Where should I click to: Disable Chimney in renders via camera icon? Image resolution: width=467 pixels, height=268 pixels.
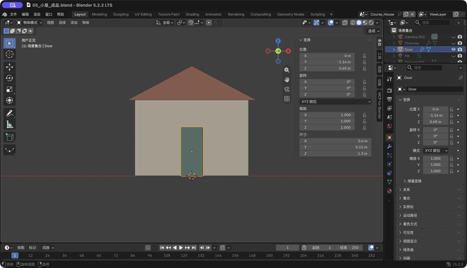coord(460,43)
